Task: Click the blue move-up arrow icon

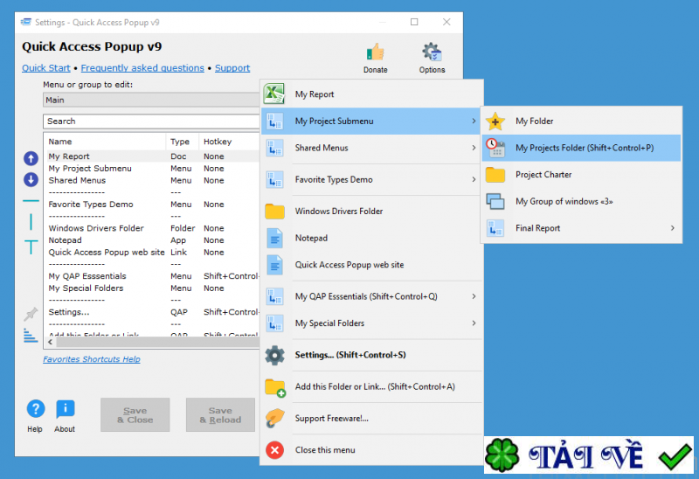Action: point(31,158)
